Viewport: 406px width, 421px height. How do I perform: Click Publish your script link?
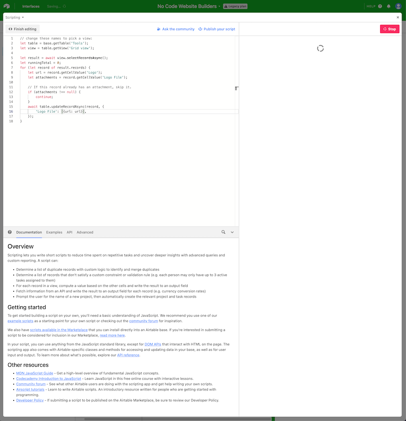[x=217, y=29]
